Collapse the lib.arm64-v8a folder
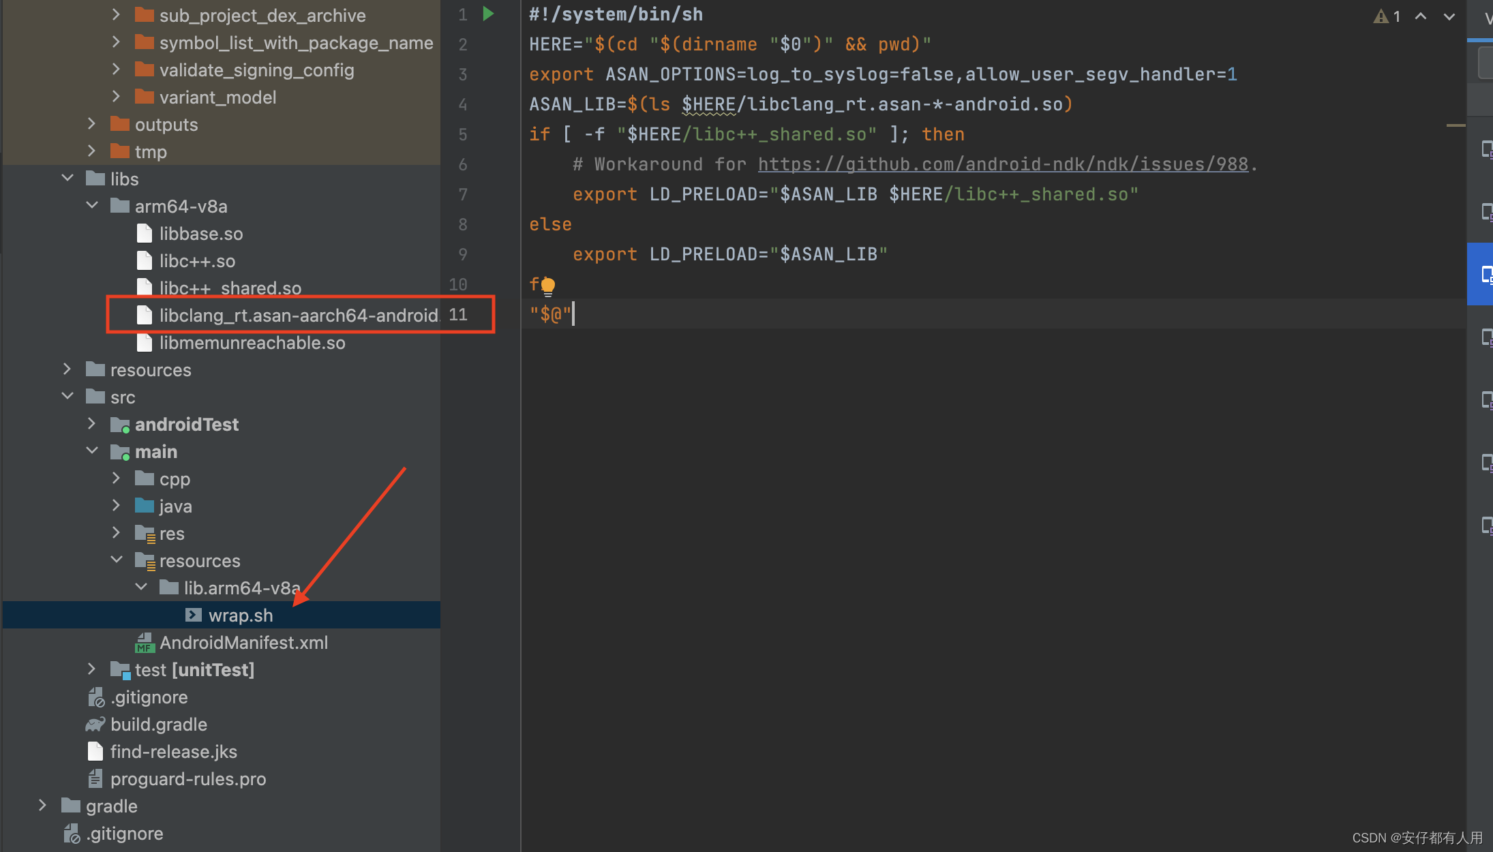 [140, 587]
